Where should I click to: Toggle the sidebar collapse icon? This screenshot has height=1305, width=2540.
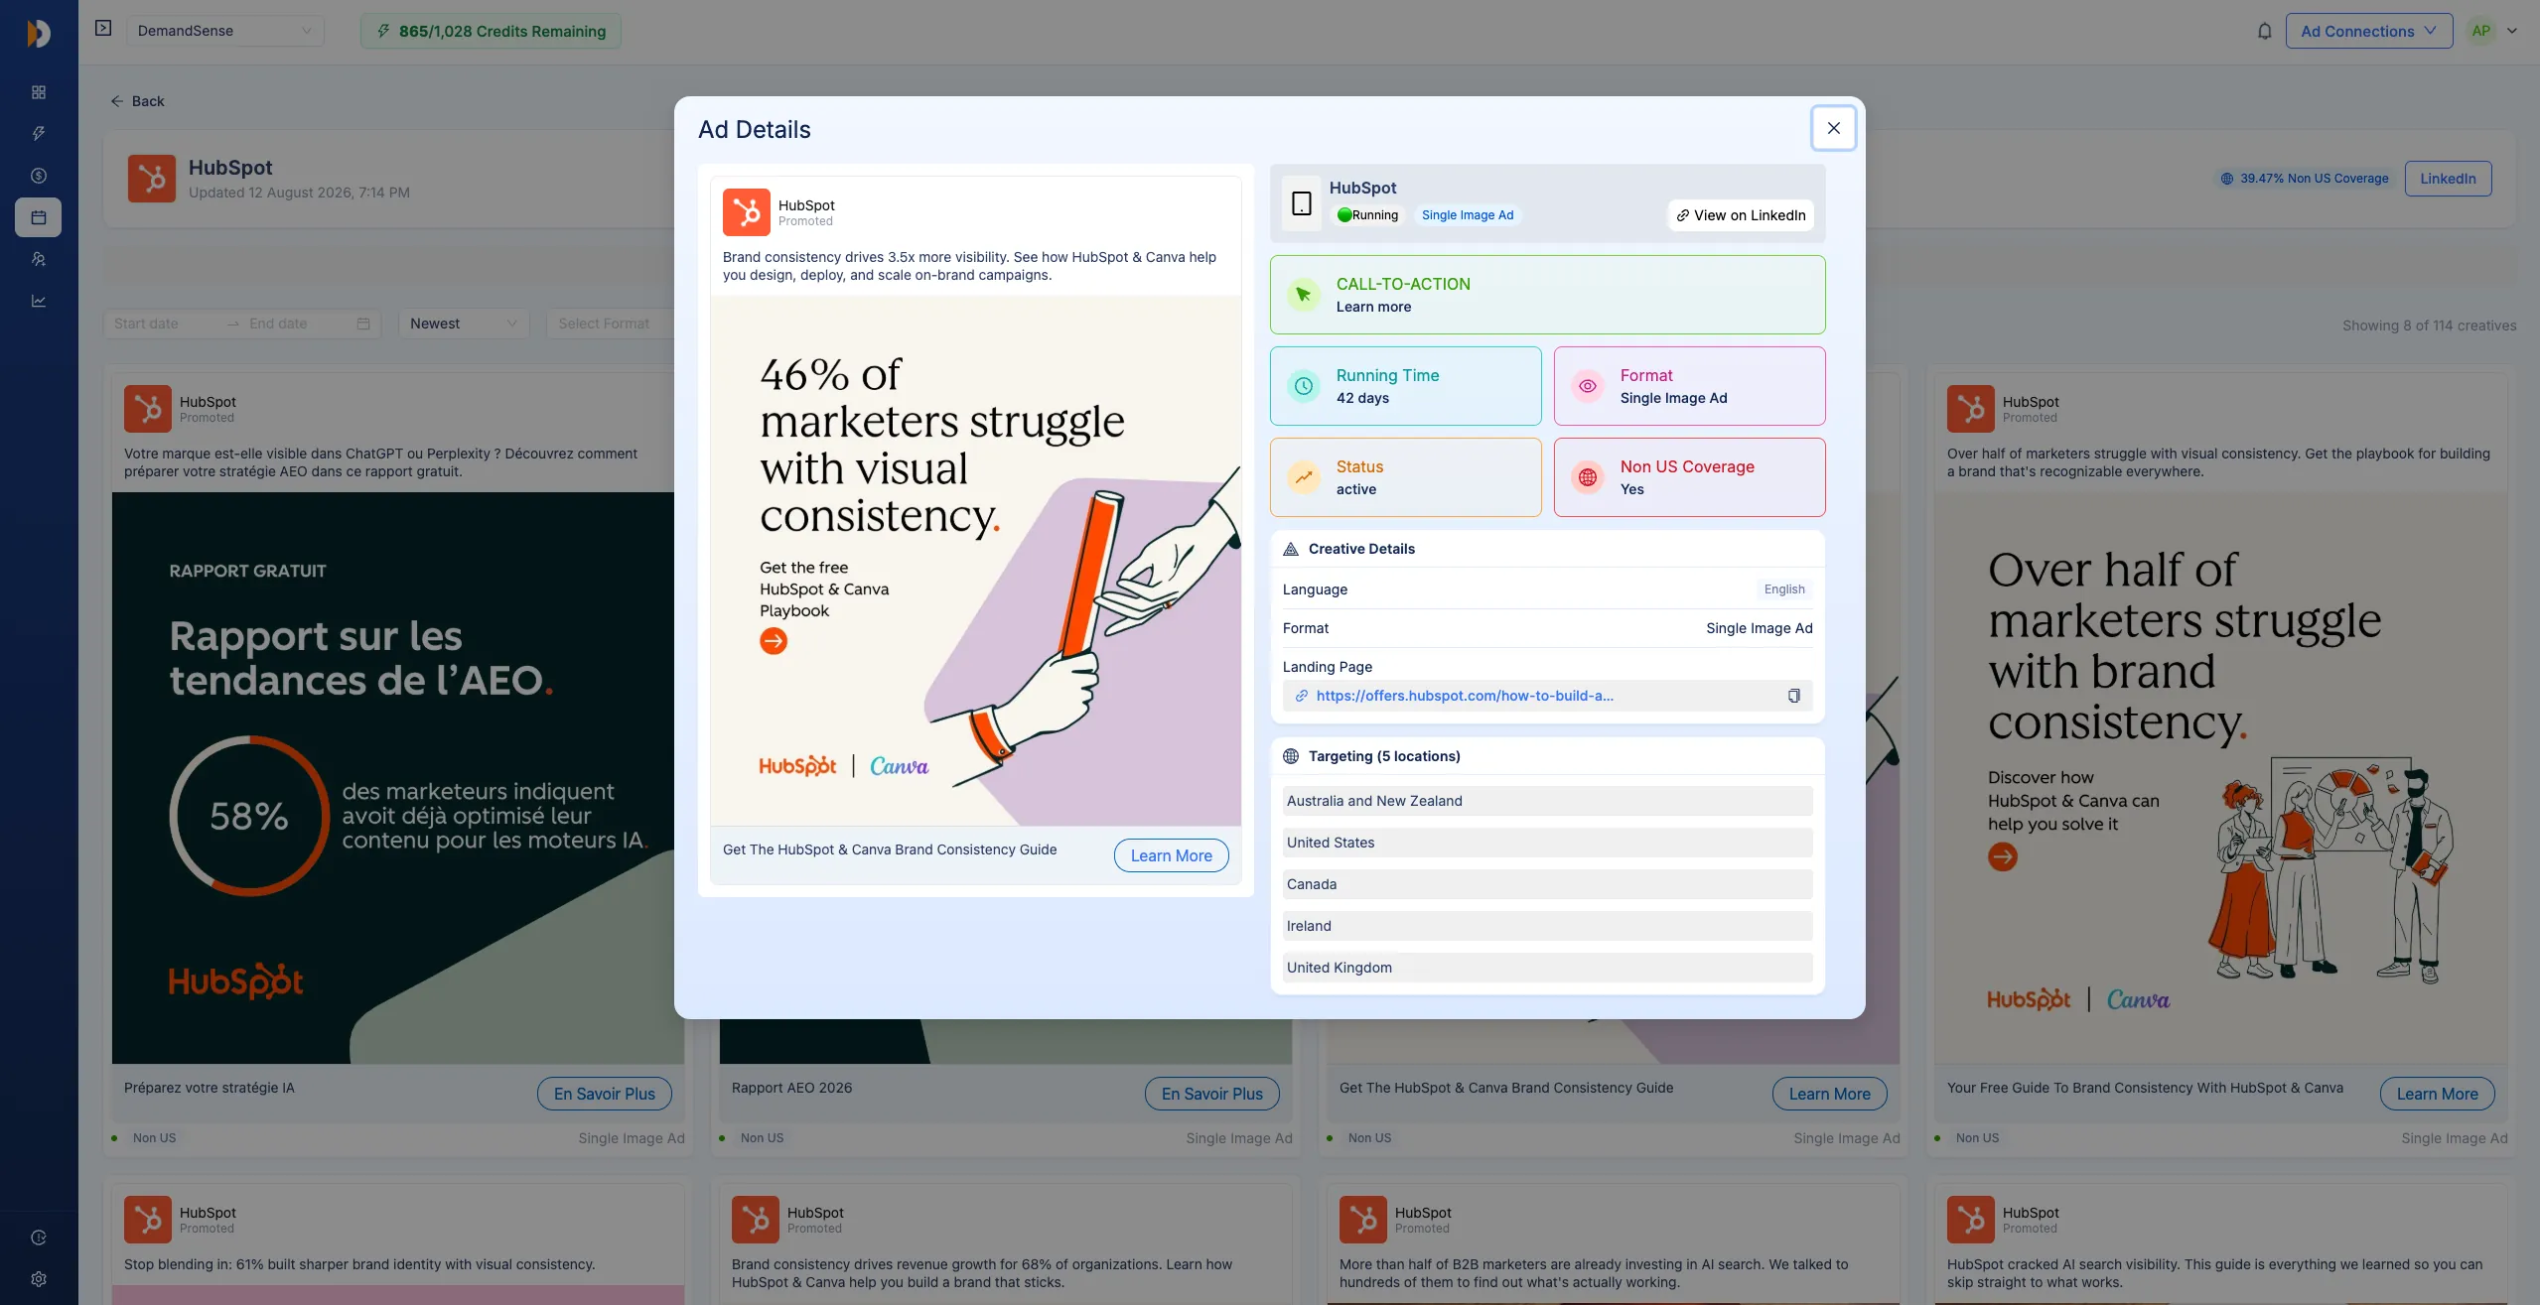point(103,29)
